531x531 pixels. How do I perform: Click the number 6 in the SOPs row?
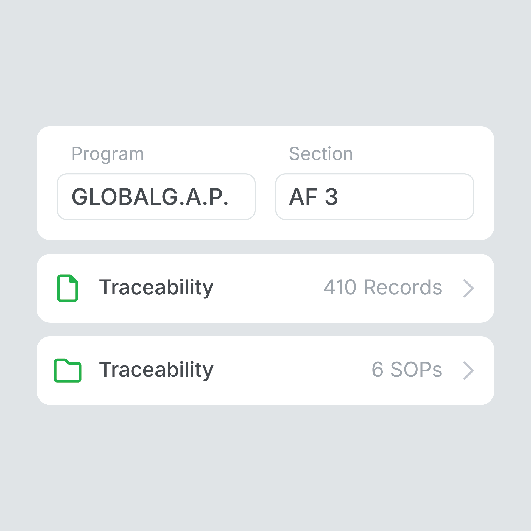(x=378, y=370)
